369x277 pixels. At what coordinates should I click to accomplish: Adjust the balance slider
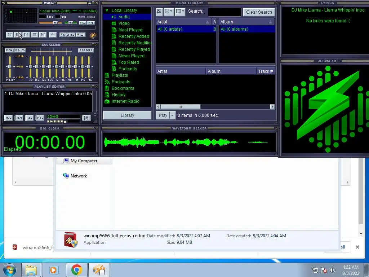(x=70, y=23)
